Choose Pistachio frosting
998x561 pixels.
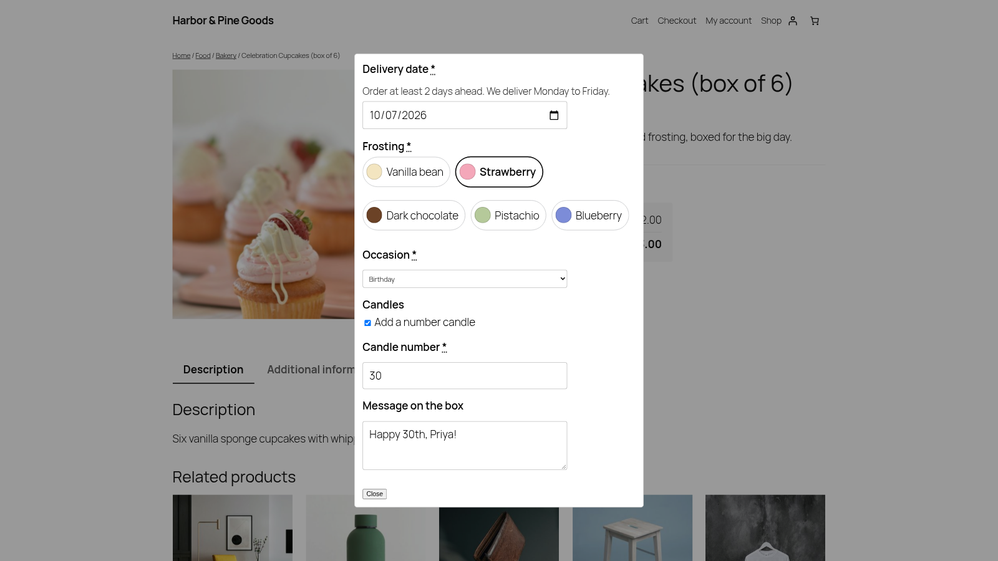tap(508, 216)
